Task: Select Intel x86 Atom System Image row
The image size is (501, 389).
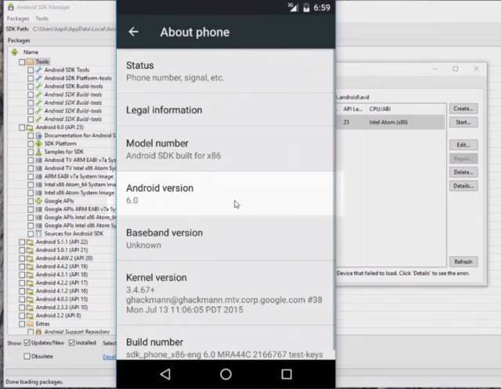Action: pos(79,193)
